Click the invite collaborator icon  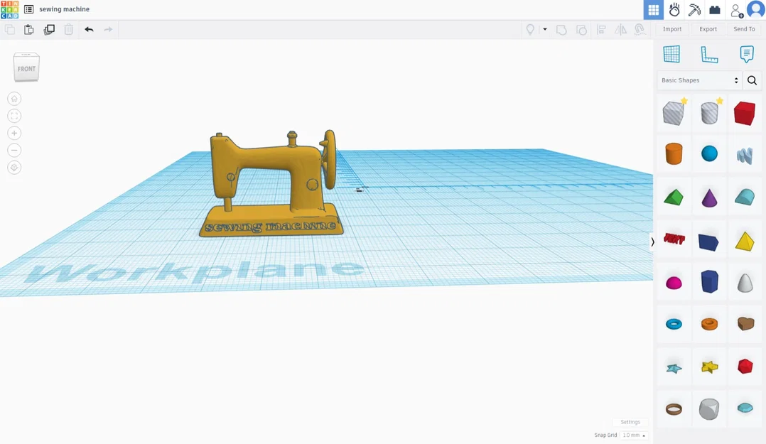tap(736, 10)
